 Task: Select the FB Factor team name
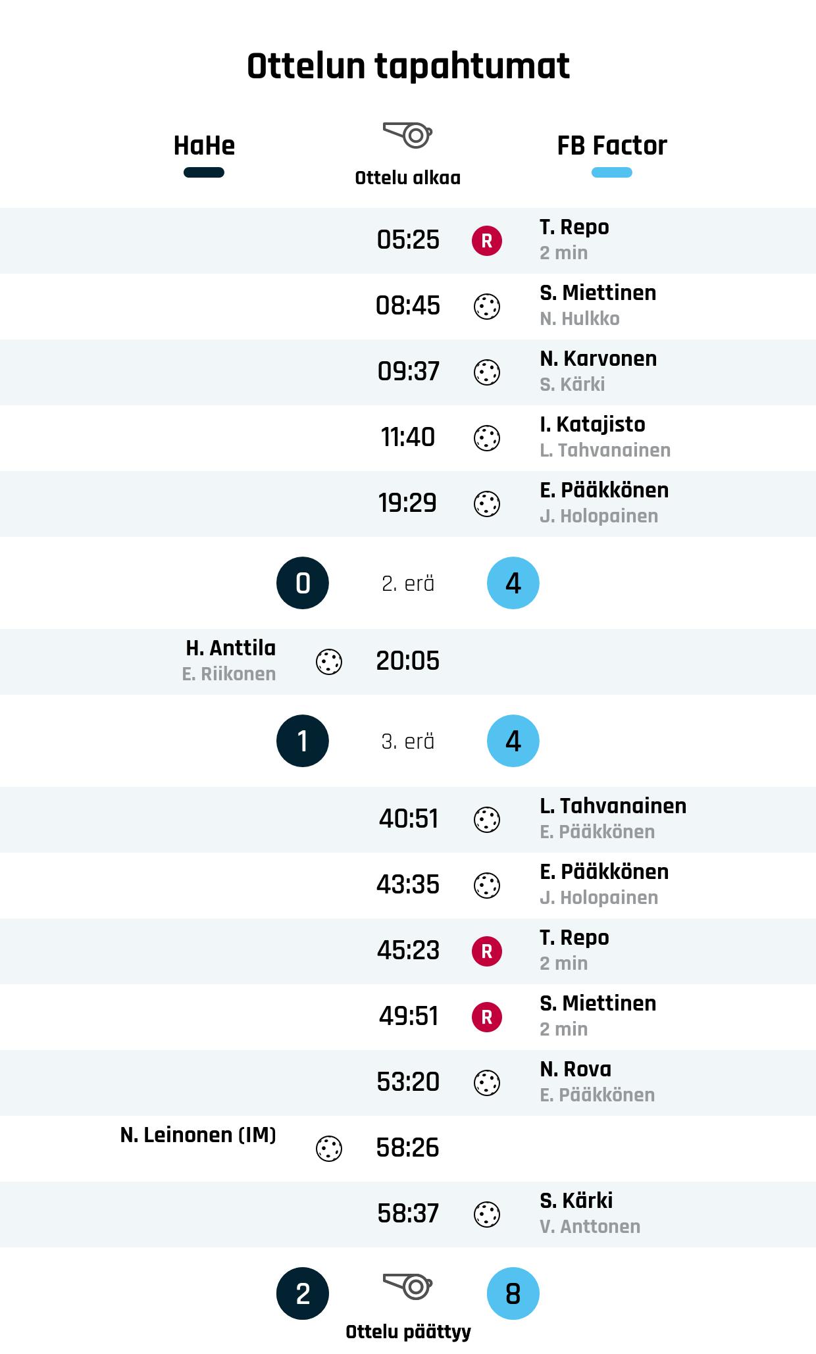(612, 145)
